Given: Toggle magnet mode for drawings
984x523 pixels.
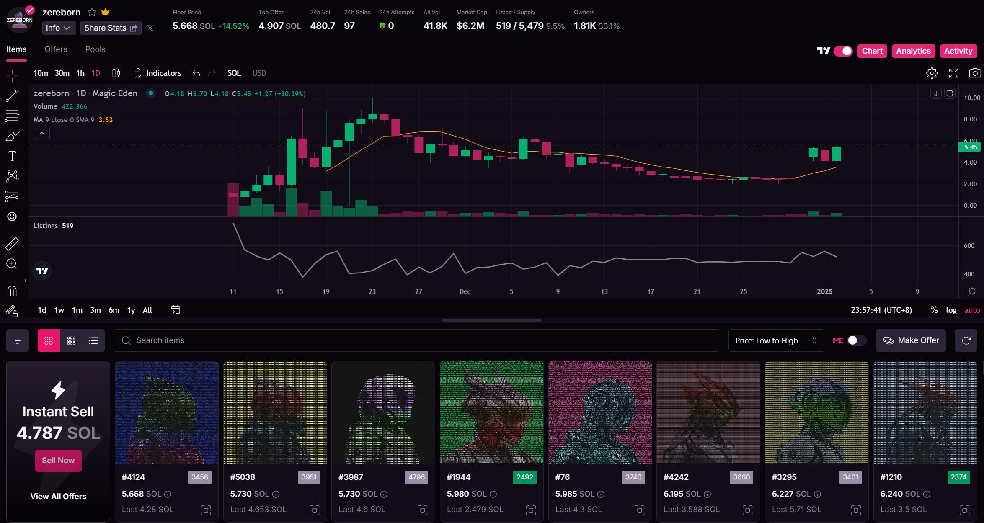Looking at the screenshot, I should coord(12,291).
